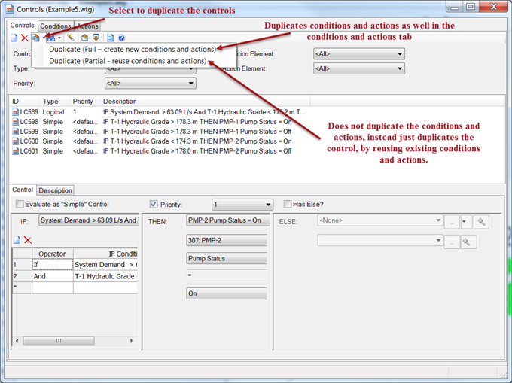Image resolution: width=512 pixels, height=383 pixels.
Task: Open the Duplicate icon's dropdown arrow
Action: coord(44,38)
